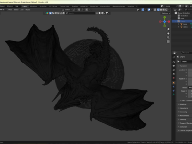192x144 pixels.
Task: Toggle X-ray mode in viewport header
Action: click(x=155, y=10)
